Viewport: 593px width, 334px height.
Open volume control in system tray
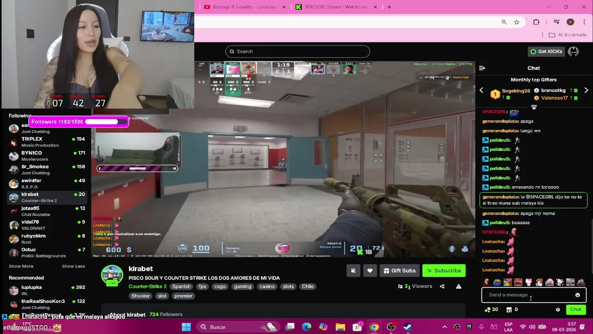[532, 327]
